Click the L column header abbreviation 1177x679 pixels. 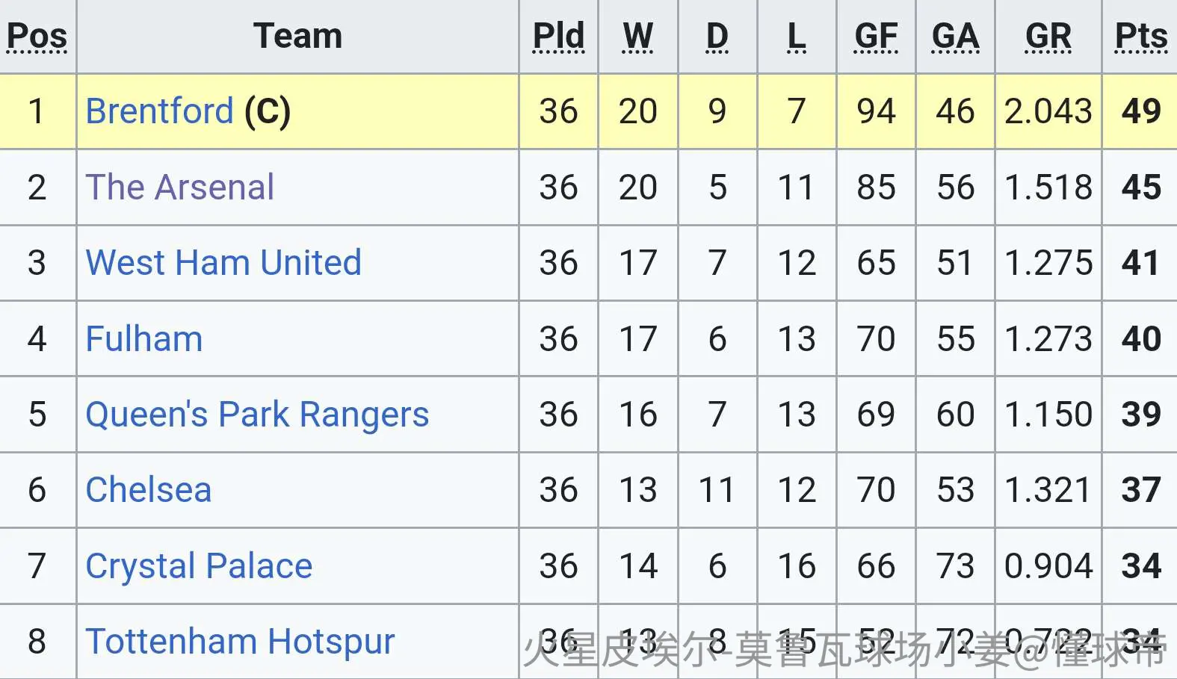coord(797,36)
